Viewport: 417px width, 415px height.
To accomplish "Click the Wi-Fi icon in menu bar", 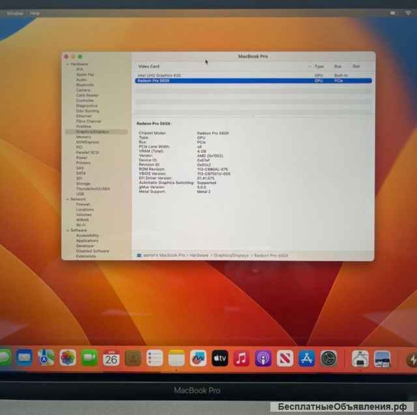I will click(408, 13).
